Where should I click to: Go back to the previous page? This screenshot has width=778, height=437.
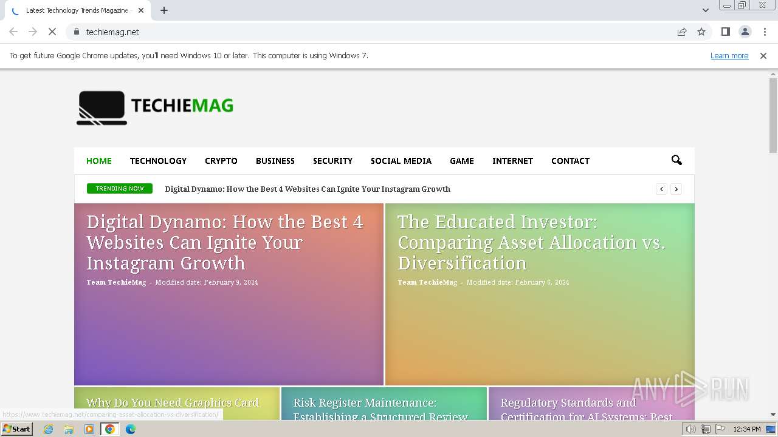(x=13, y=32)
